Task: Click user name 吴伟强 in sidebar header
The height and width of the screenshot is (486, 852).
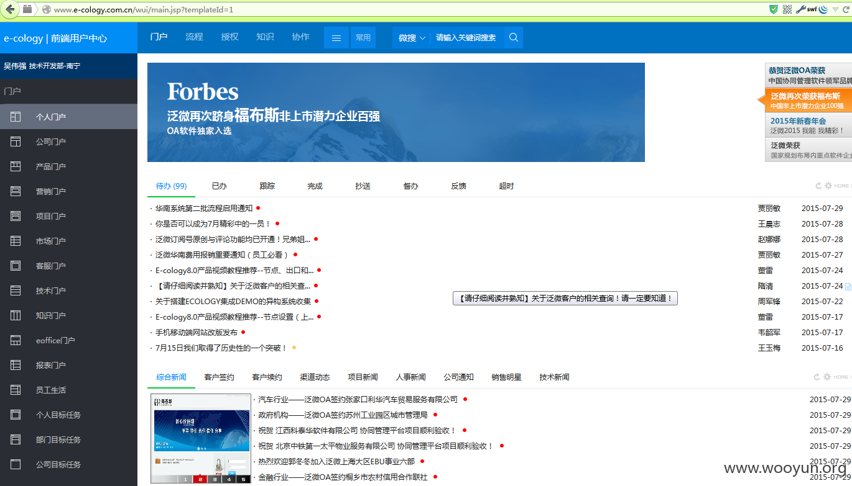Action: [15, 66]
